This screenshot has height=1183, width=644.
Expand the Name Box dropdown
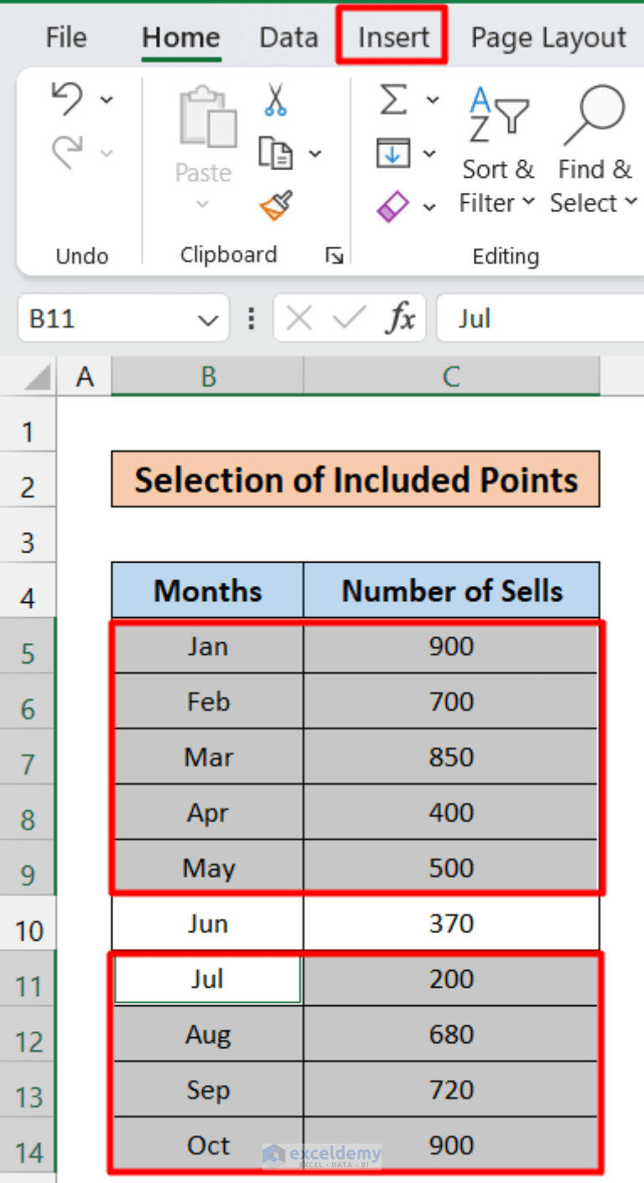point(206,319)
